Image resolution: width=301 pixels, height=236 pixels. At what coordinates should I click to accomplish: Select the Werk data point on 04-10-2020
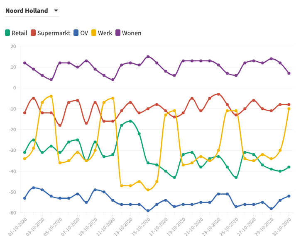[x=51, y=96]
